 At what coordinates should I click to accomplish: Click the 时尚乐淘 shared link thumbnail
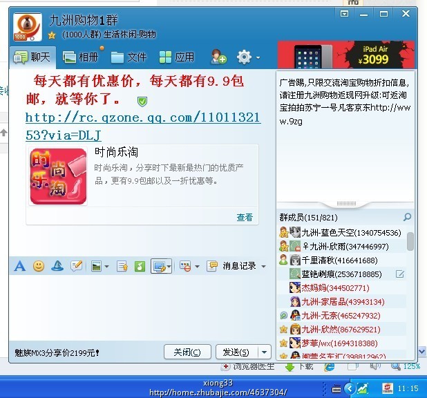(x=58, y=176)
